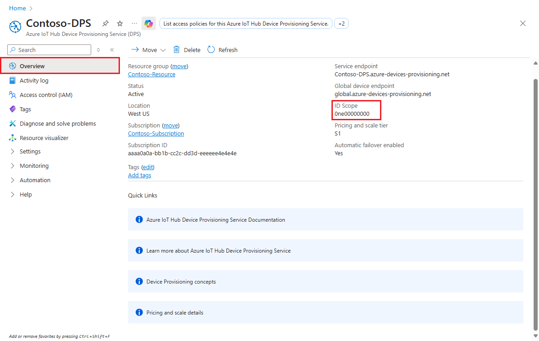The width and height of the screenshot is (539, 341).
Task: Click the search magnifier in the sidebar
Action: point(13,50)
